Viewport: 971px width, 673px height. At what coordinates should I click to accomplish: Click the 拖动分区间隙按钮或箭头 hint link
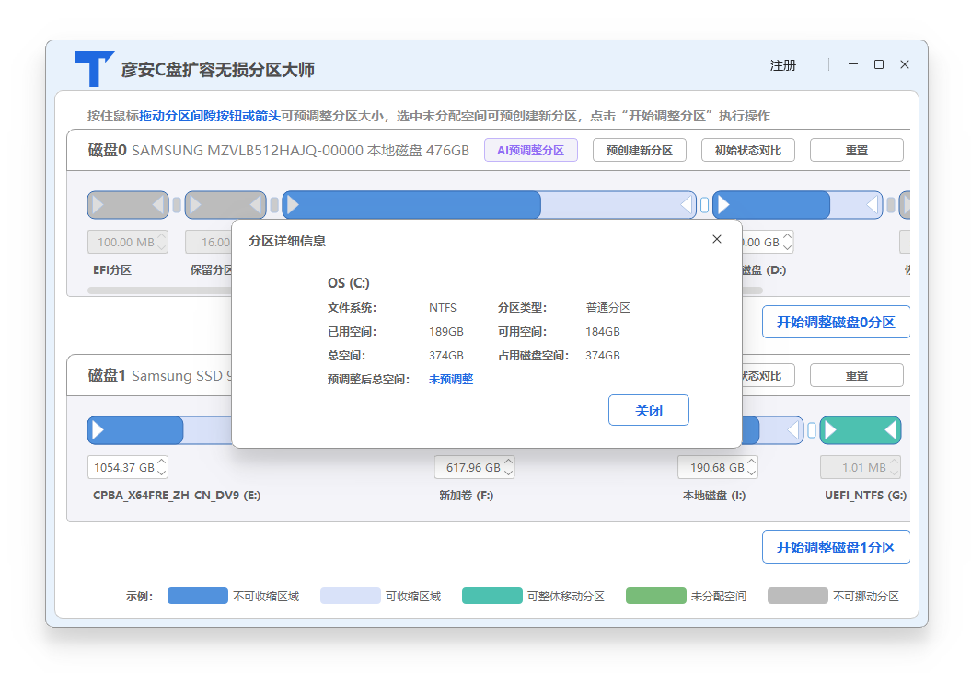tap(209, 116)
